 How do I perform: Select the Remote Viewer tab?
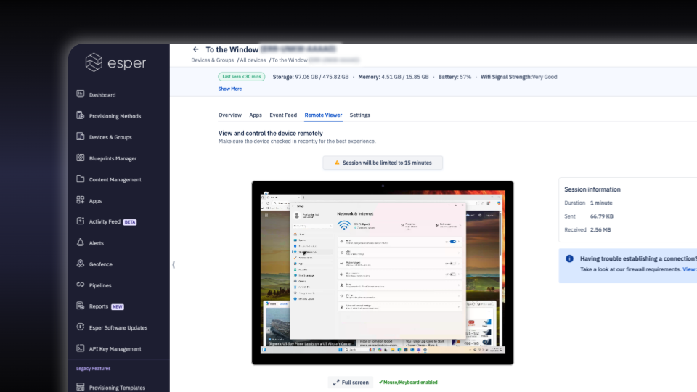click(x=323, y=115)
